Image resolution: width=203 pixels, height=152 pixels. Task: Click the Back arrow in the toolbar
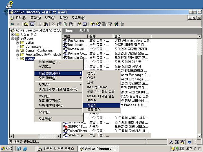click(x=13, y=24)
